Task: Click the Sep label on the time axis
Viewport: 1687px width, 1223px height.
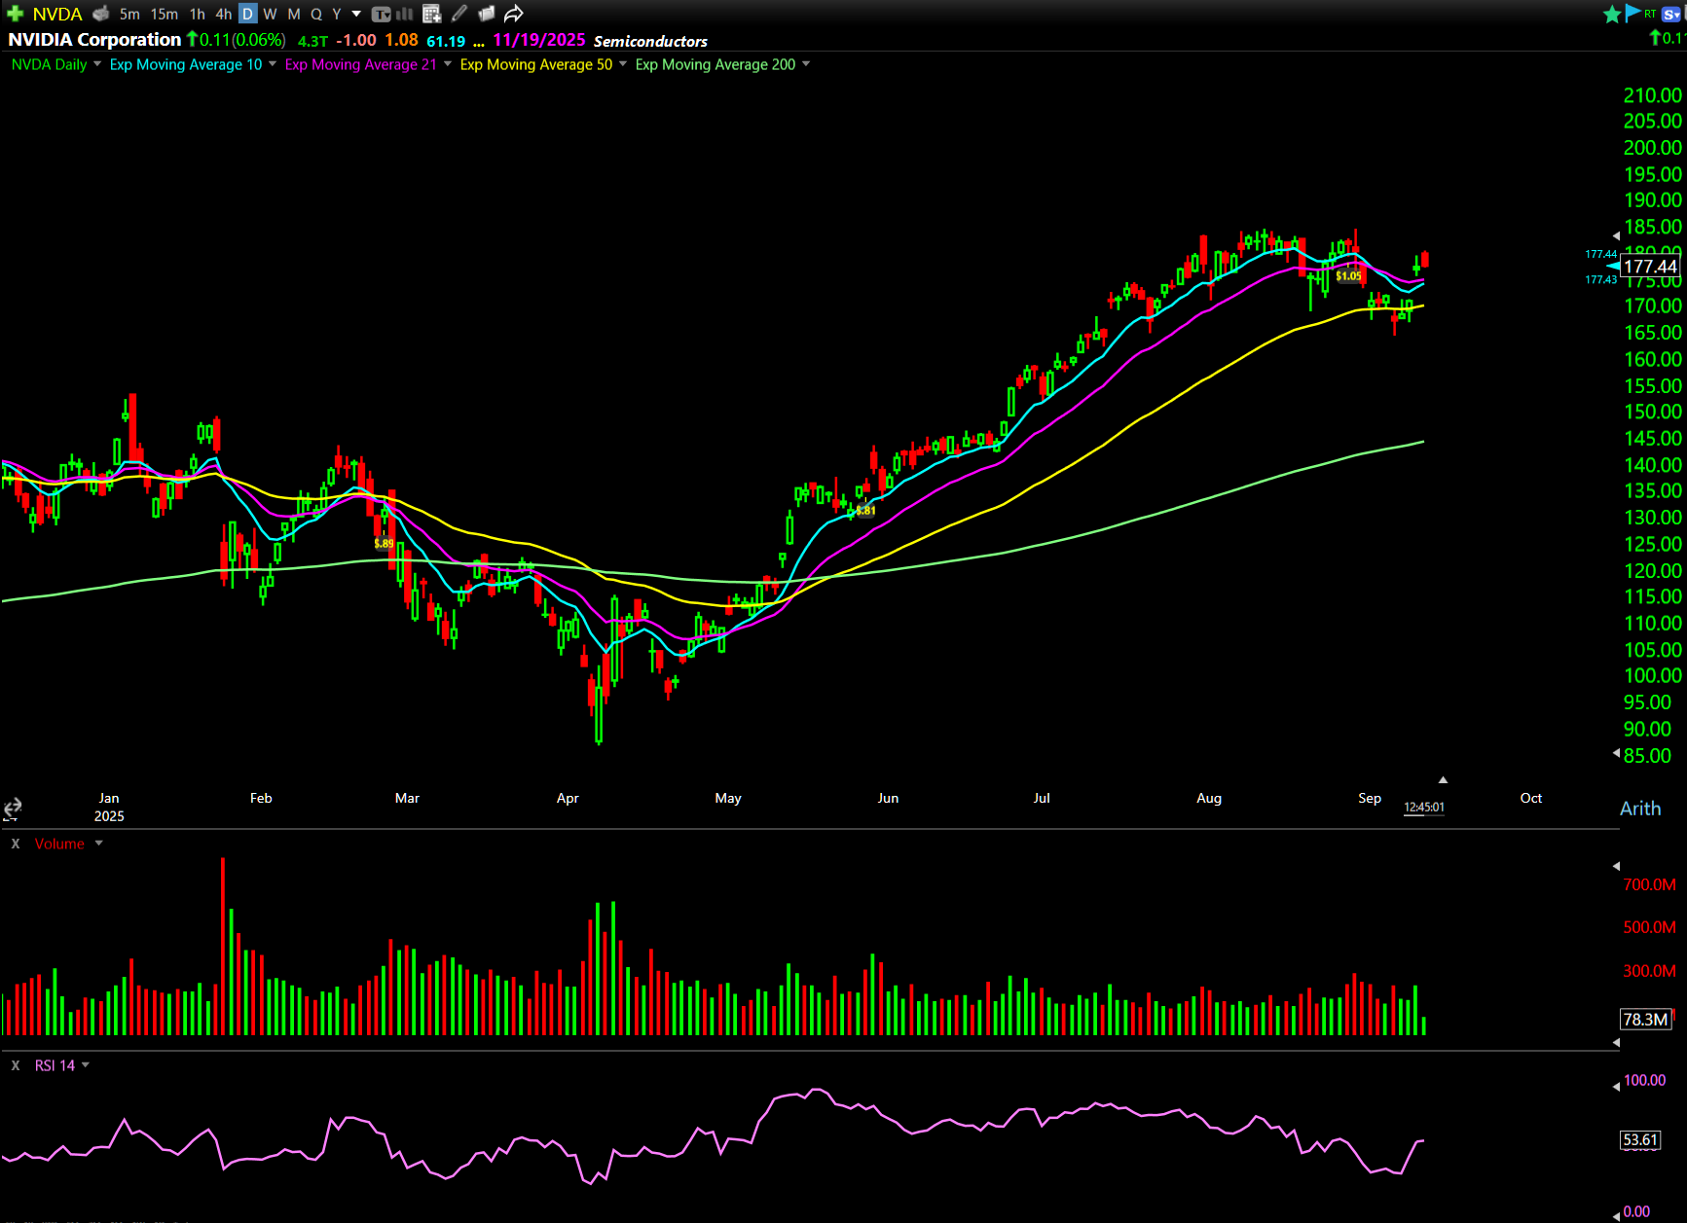Action: 1370,798
